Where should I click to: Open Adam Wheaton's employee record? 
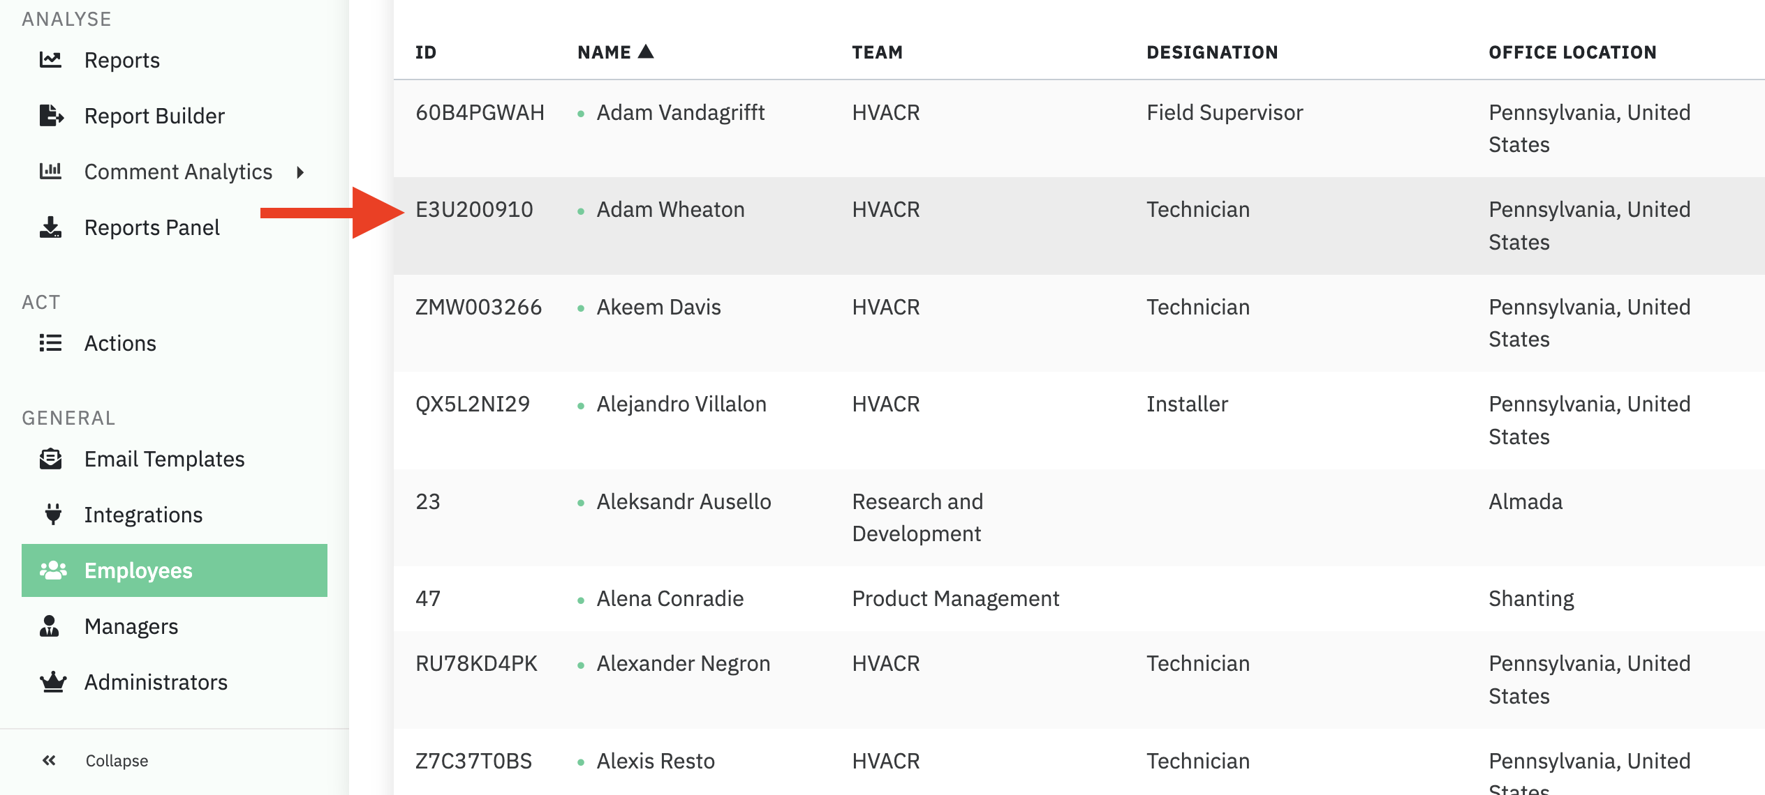point(670,210)
